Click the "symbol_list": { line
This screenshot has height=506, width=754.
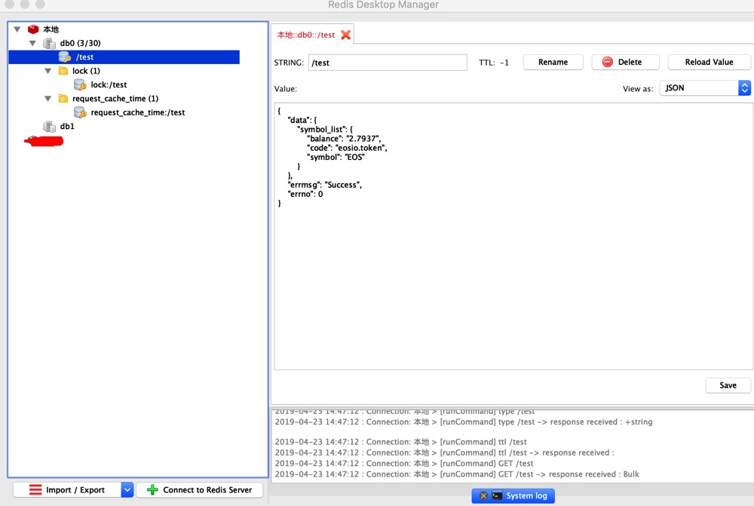pos(325,130)
